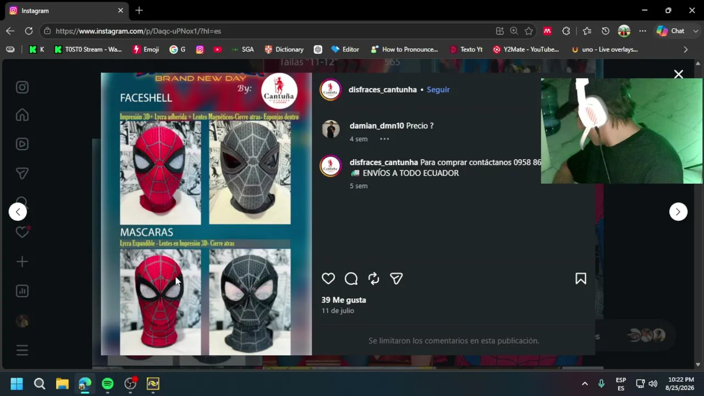Open the Dashboard chart icon in sidebar
704x396 pixels.
[x=22, y=291]
